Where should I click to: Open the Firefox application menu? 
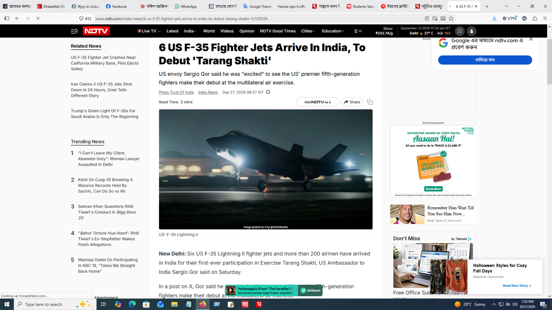pos(545,18)
